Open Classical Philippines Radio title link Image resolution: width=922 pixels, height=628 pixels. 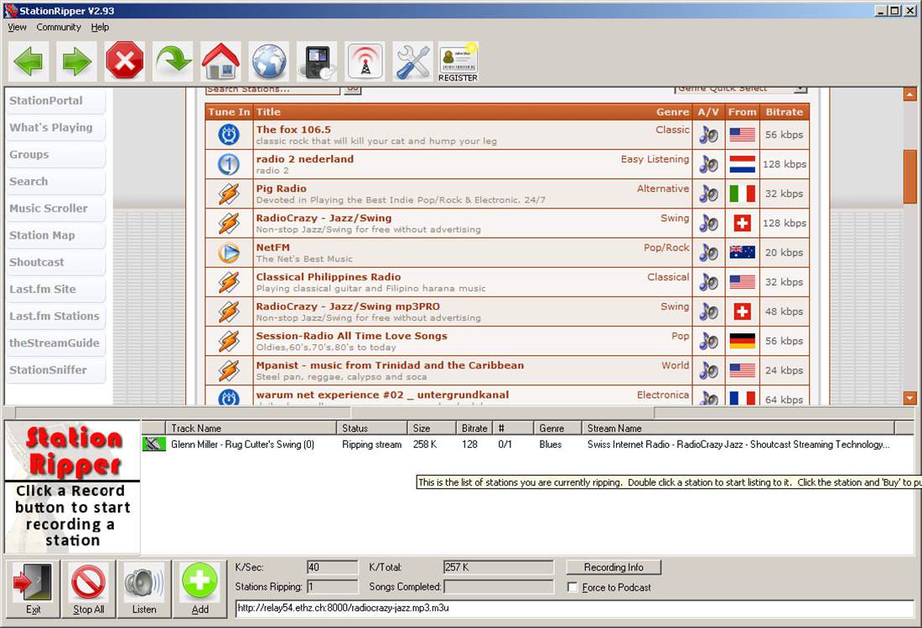click(x=328, y=276)
